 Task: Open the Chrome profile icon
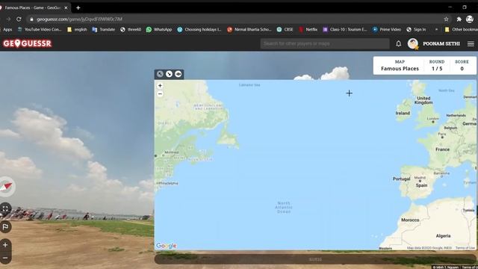coord(470,19)
